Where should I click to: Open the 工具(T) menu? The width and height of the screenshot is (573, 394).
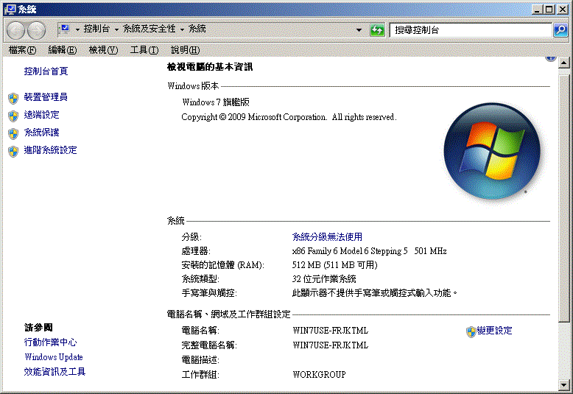[x=144, y=50]
